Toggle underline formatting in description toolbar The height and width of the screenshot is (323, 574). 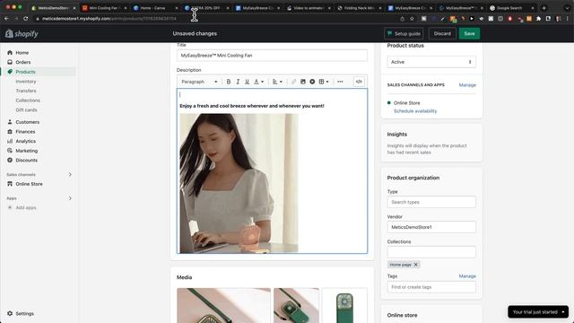pos(248,82)
